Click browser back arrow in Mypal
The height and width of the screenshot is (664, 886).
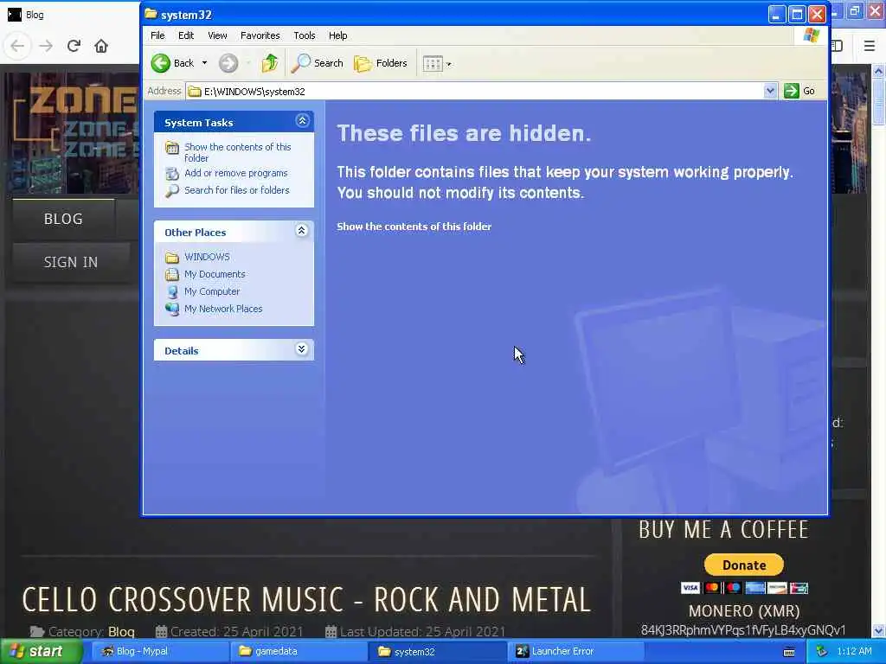coord(17,46)
